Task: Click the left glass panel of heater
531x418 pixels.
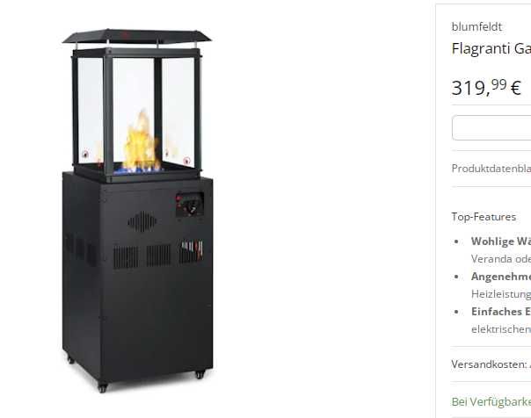Action: pos(91,110)
